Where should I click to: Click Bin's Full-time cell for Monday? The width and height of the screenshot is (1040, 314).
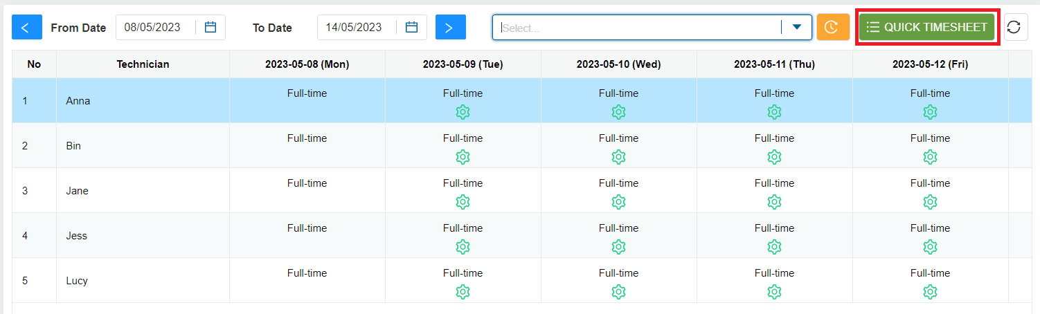click(307, 146)
